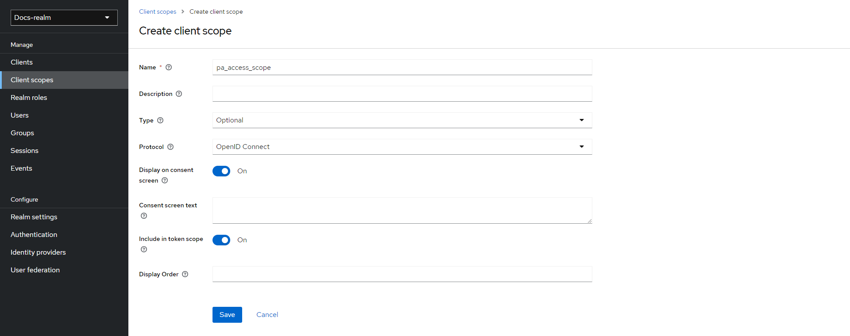Click the Client scopes breadcrumb link
Screen dimensions: 850x336
coord(158,11)
